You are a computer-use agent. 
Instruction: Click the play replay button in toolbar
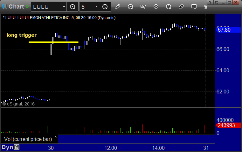pyautogui.click(x=156, y=7)
